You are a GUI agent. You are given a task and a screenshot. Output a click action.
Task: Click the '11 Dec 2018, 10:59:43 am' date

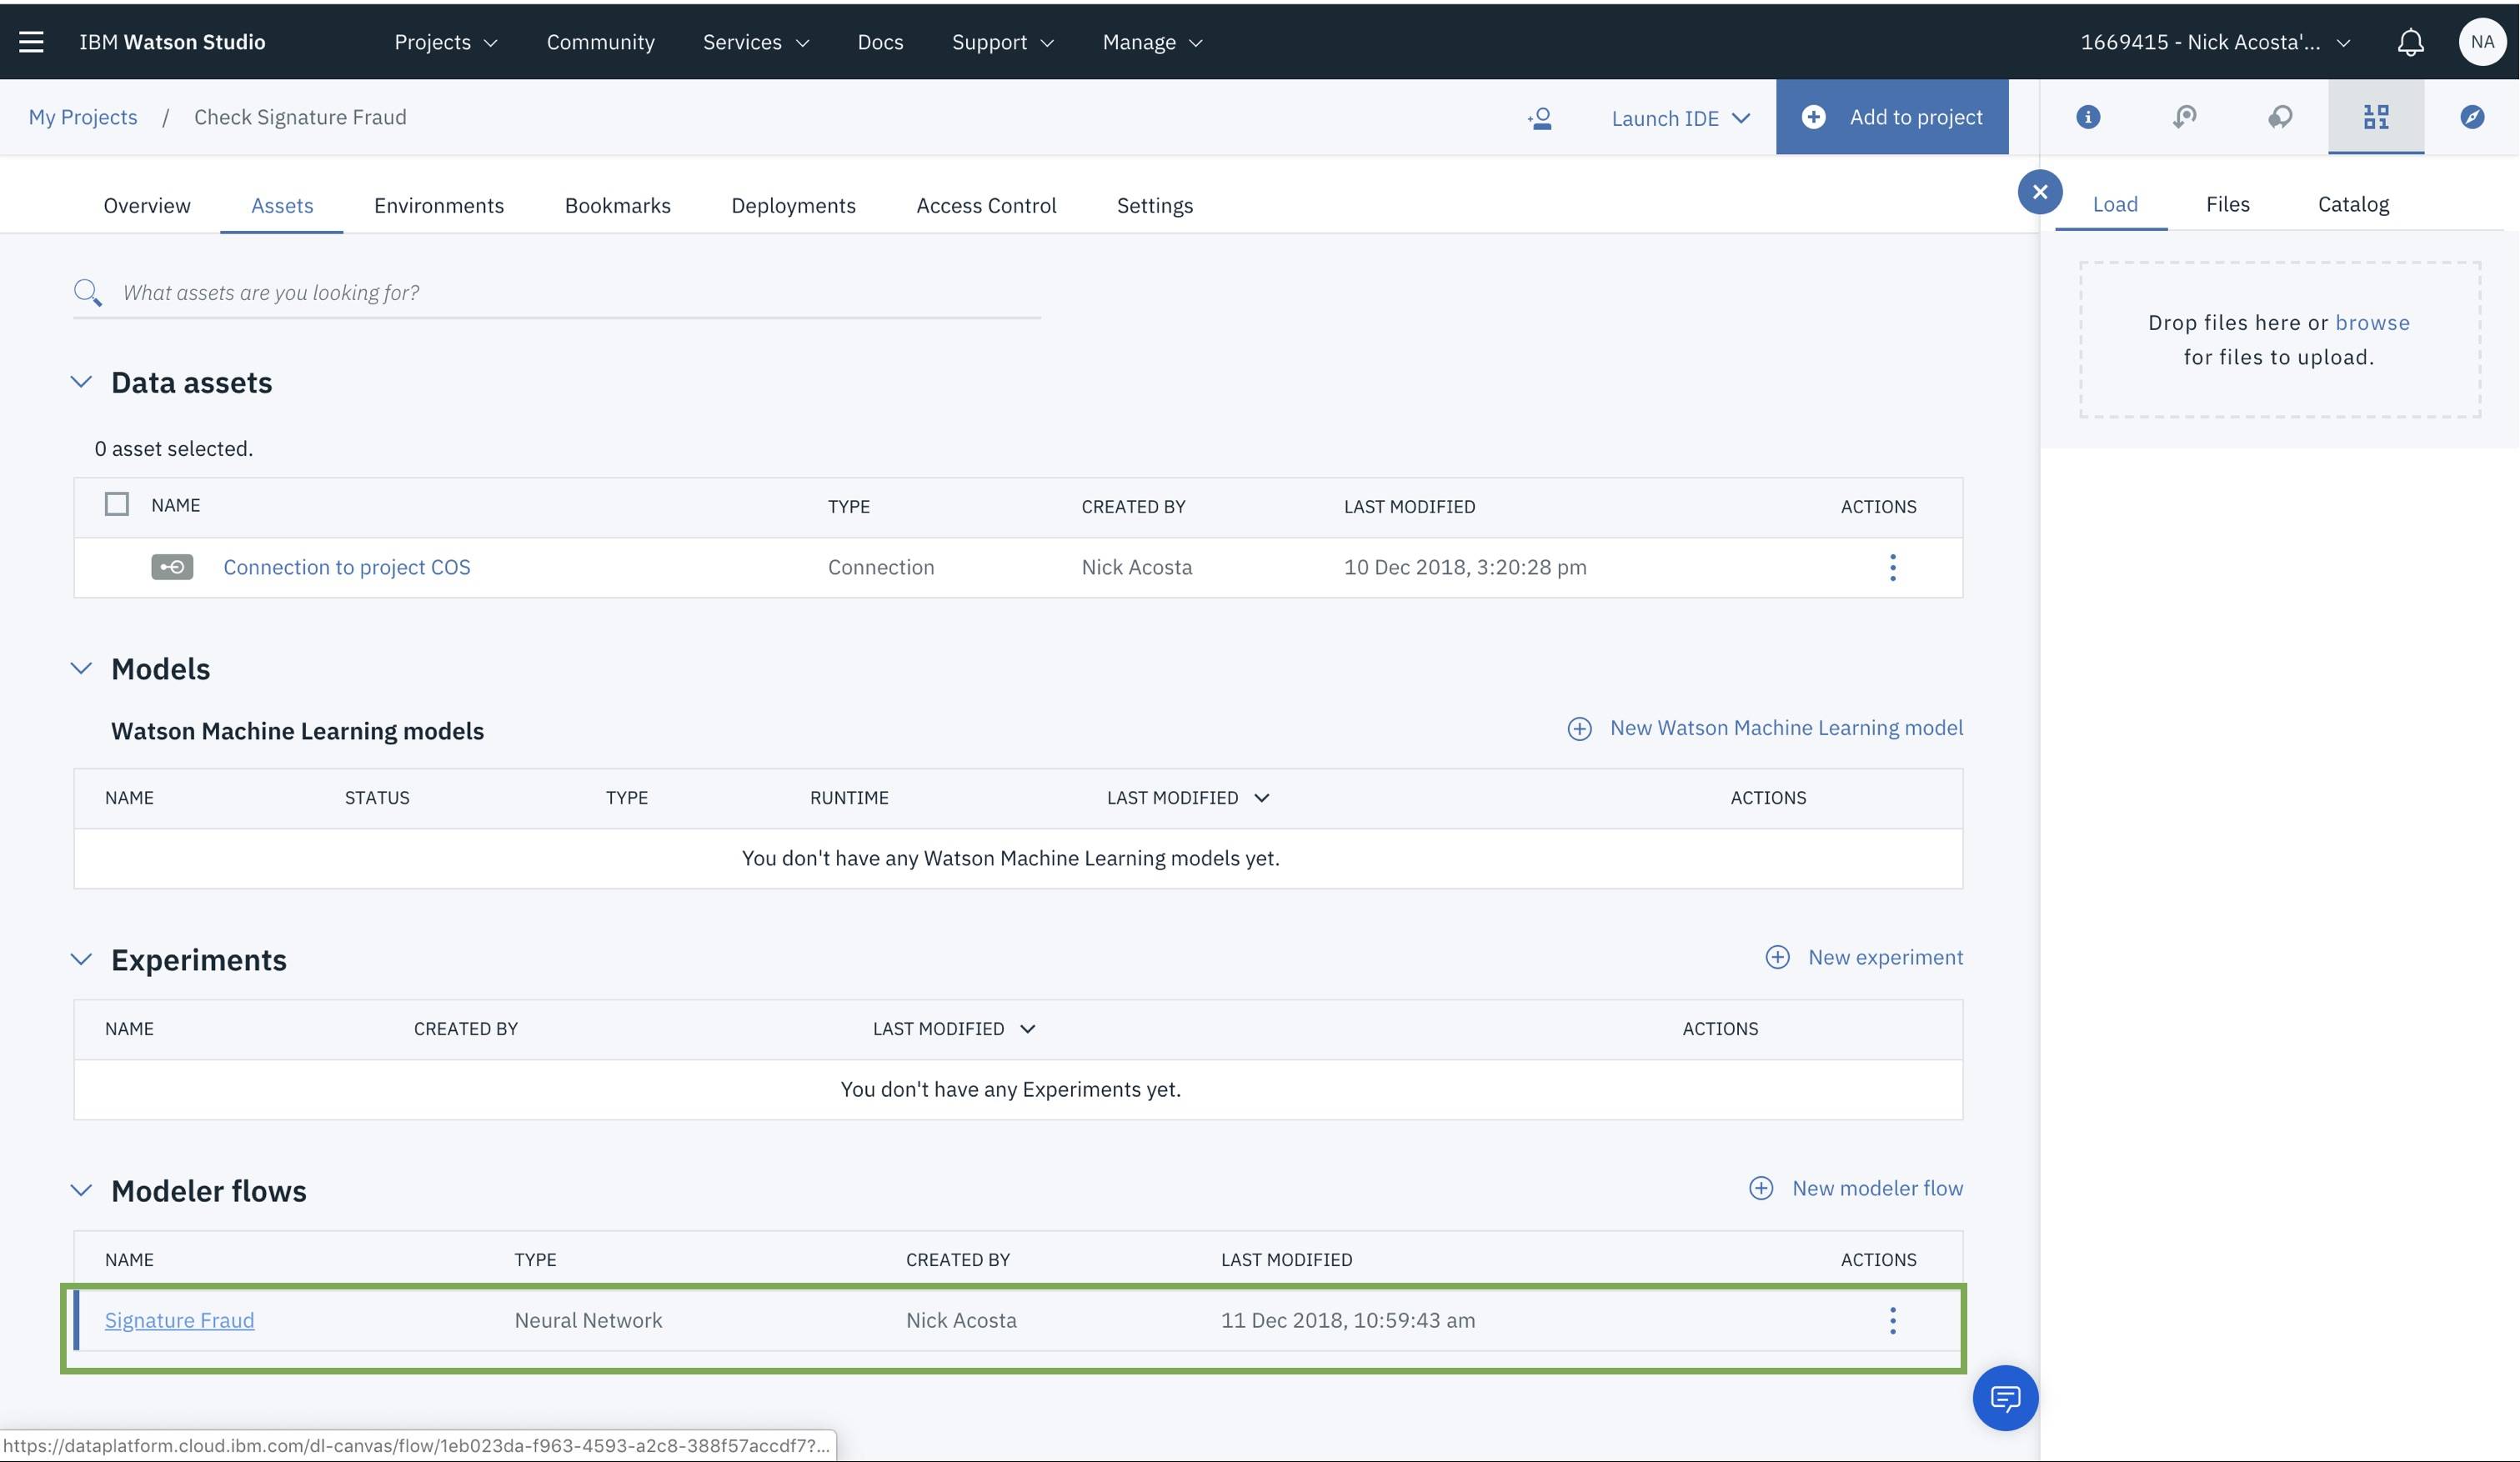1347,1320
